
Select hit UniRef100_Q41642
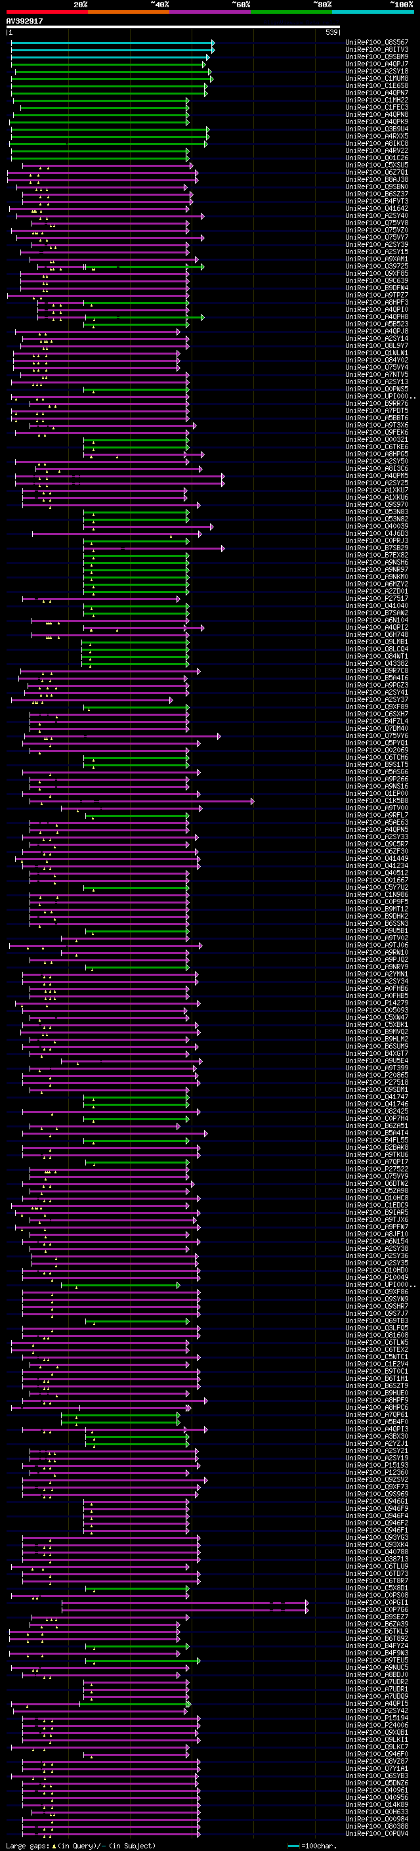(377, 208)
